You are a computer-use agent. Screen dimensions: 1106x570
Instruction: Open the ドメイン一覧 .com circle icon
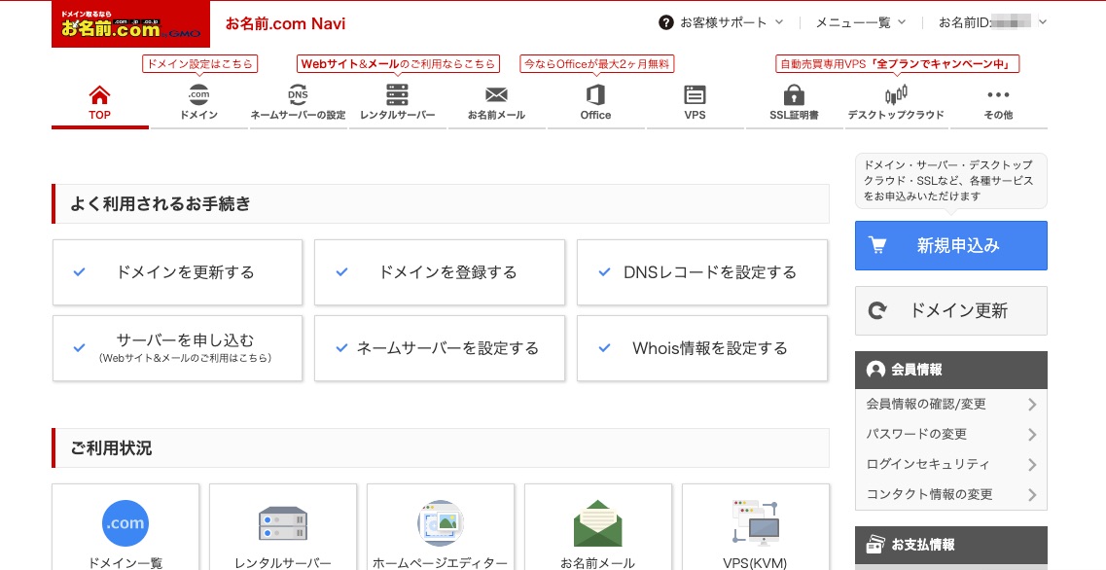pyautogui.click(x=125, y=523)
